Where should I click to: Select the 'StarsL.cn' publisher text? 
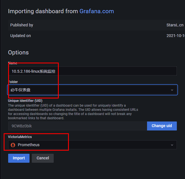(x=175, y=25)
